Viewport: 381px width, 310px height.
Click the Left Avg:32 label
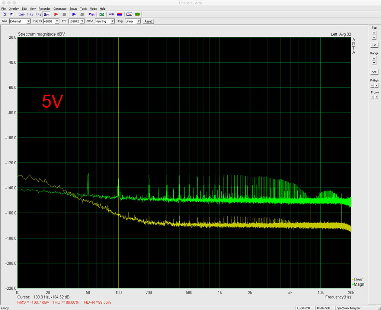pyautogui.click(x=341, y=34)
